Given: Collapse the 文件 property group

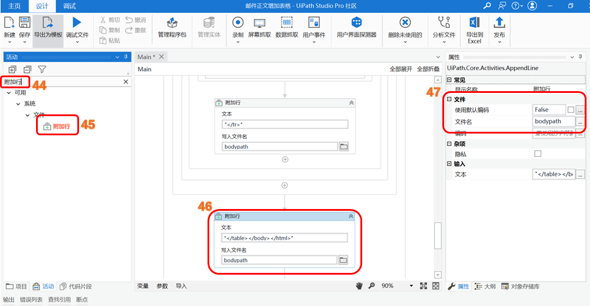Looking at the screenshot, I should (449, 99).
